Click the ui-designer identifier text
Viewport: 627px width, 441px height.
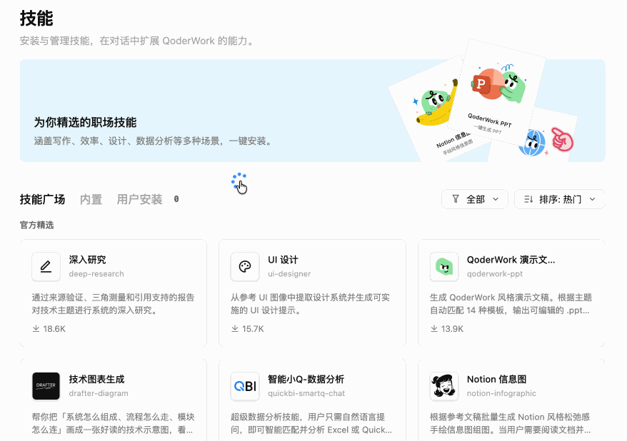(289, 273)
